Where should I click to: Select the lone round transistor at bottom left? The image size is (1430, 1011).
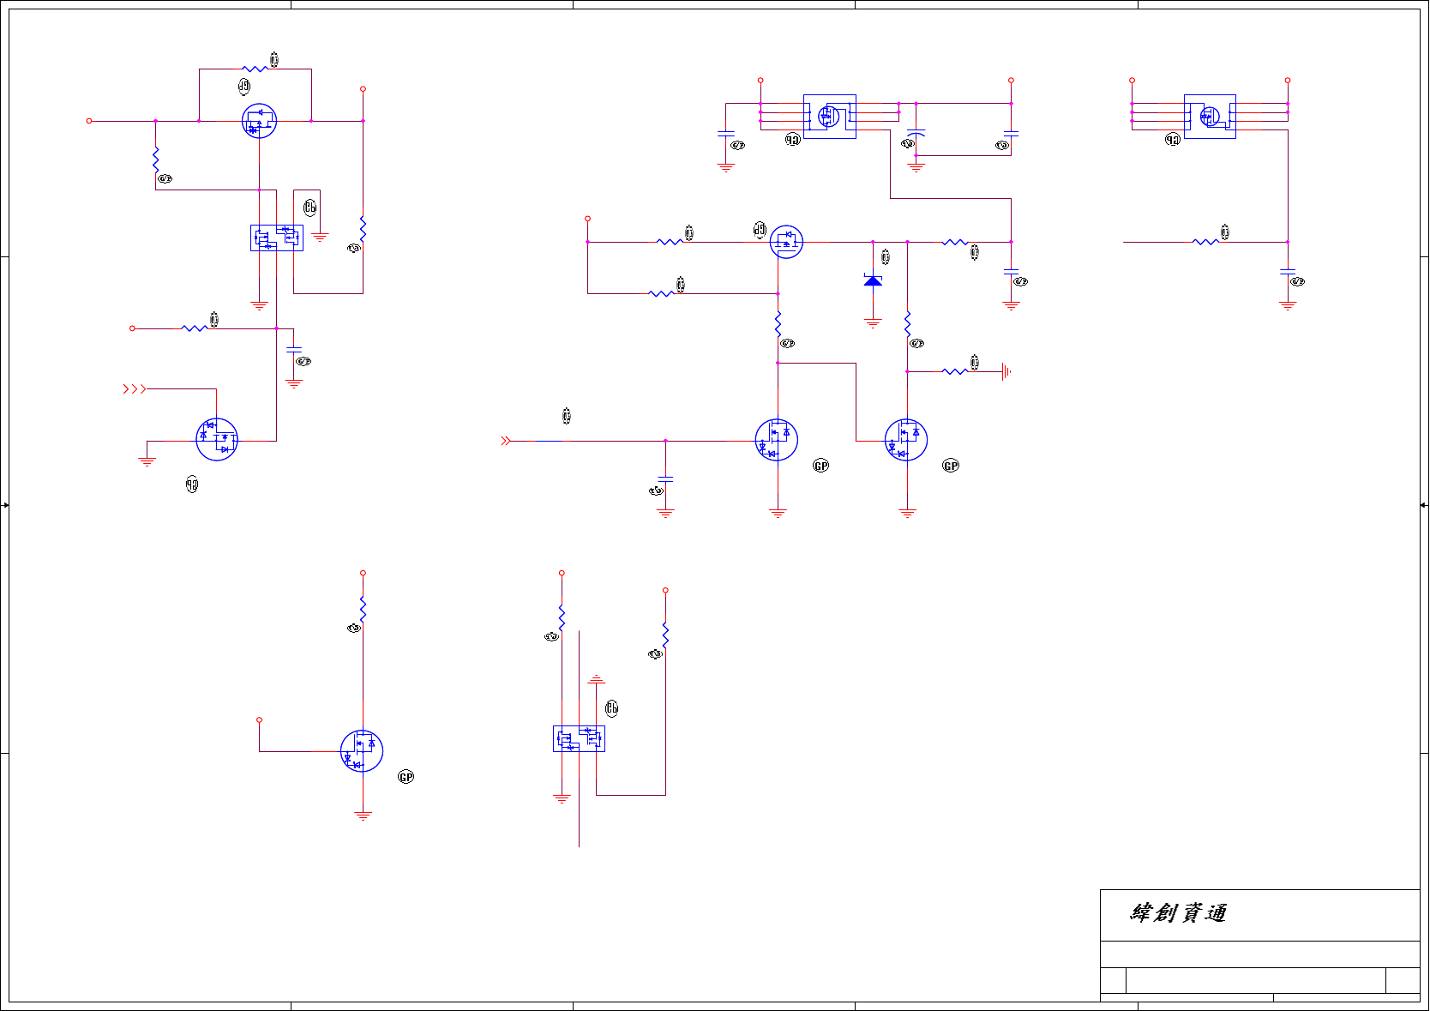coord(362,751)
